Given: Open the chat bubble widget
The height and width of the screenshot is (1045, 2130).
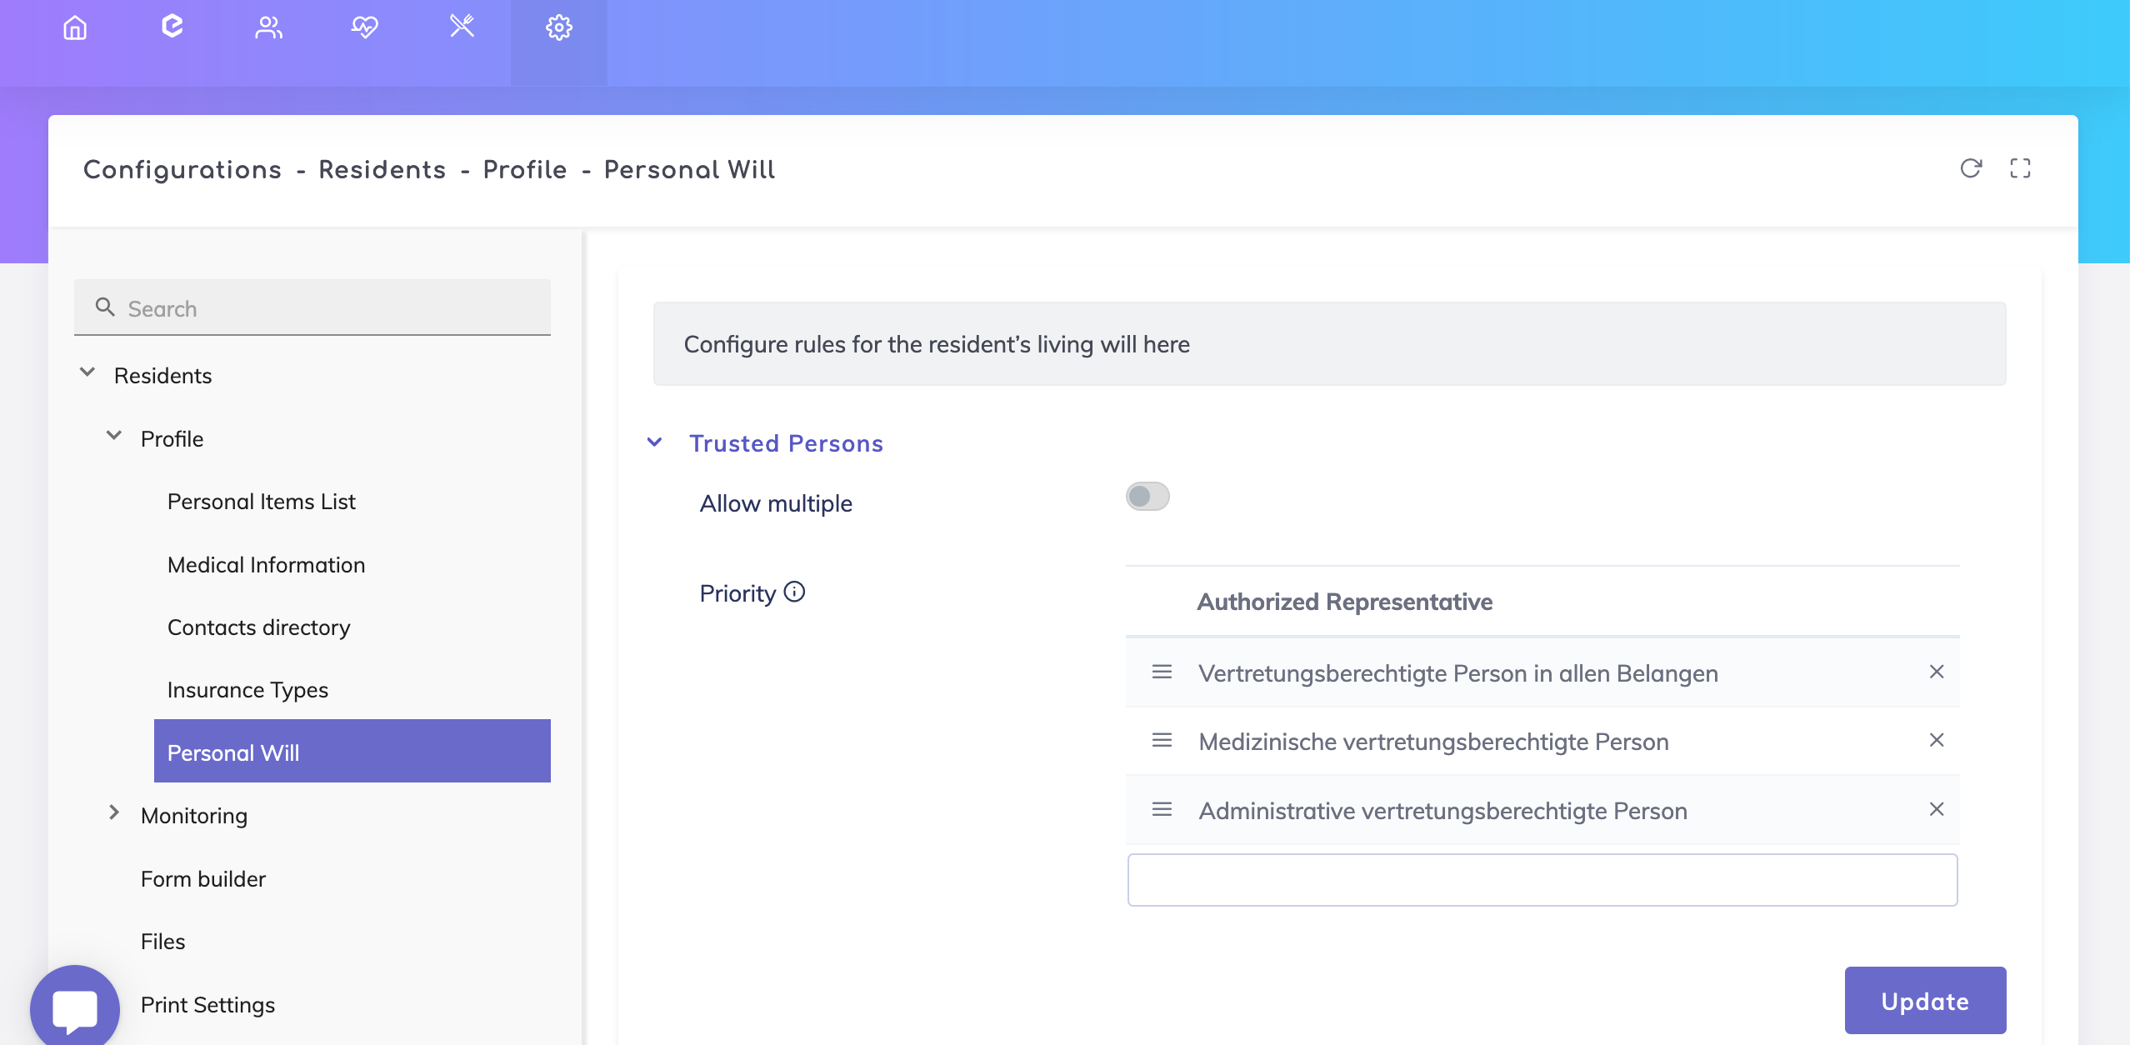Looking at the screenshot, I should [x=75, y=1008].
